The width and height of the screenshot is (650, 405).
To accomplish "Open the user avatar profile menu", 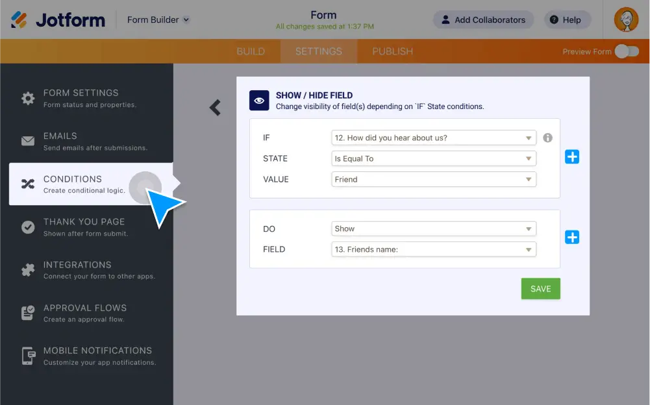I will (626, 19).
